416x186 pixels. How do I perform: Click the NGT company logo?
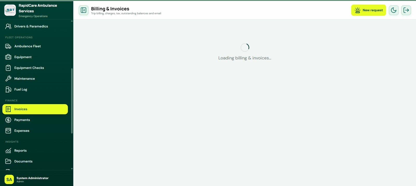10,10
